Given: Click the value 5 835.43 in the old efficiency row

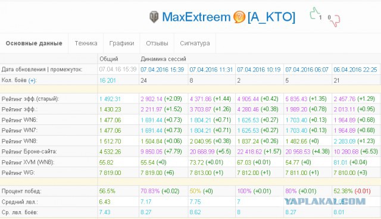Looking at the screenshot, I should (296, 99).
